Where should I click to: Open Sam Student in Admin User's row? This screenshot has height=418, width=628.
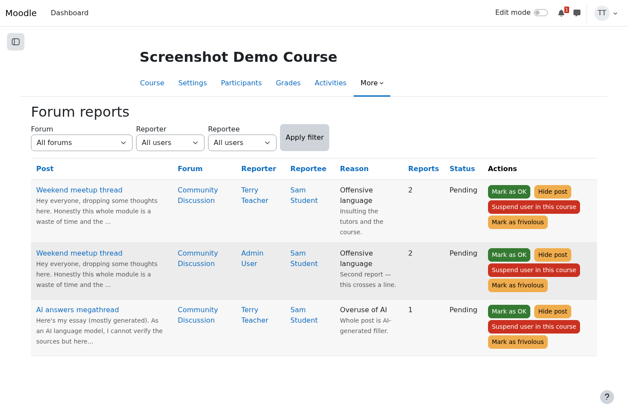tap(304, 259)
